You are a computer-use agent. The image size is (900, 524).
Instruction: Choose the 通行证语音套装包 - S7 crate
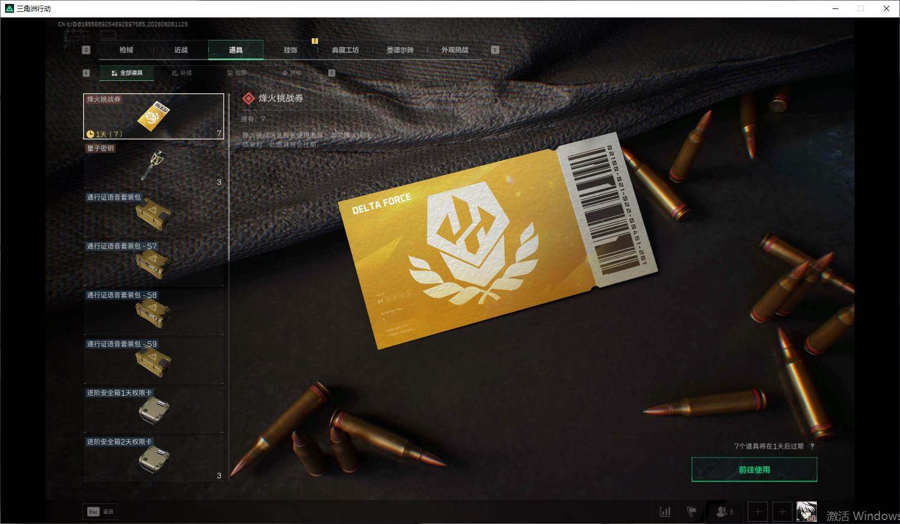[153, 263]
